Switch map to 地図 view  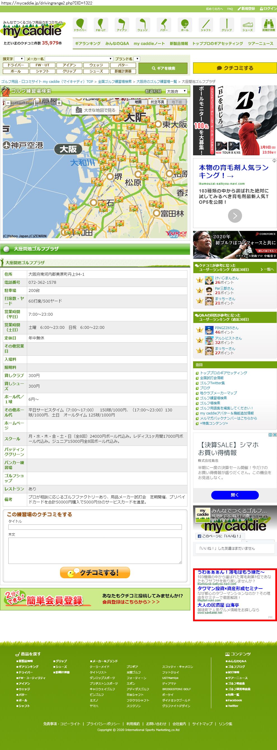tap(138, 102)
